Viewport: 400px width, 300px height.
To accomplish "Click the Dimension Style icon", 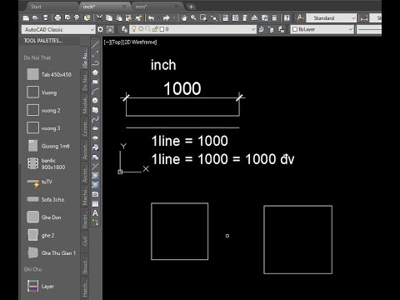I will point(363,18).
